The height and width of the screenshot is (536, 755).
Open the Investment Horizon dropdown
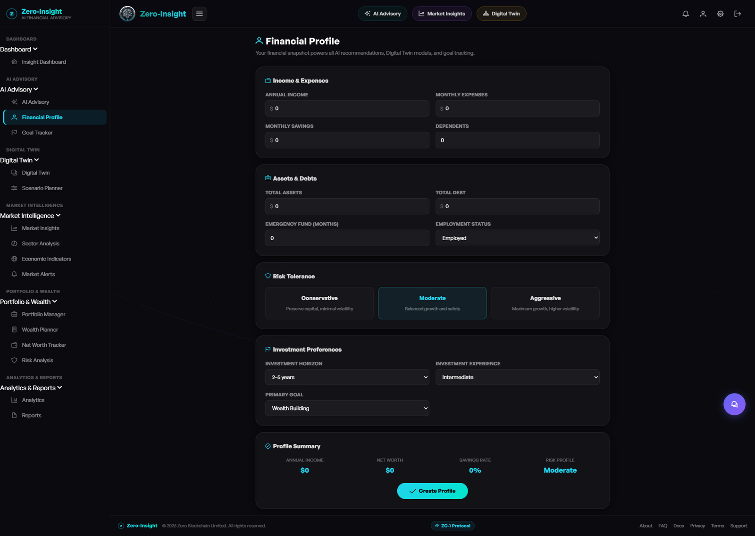click(x=347, y=377)
